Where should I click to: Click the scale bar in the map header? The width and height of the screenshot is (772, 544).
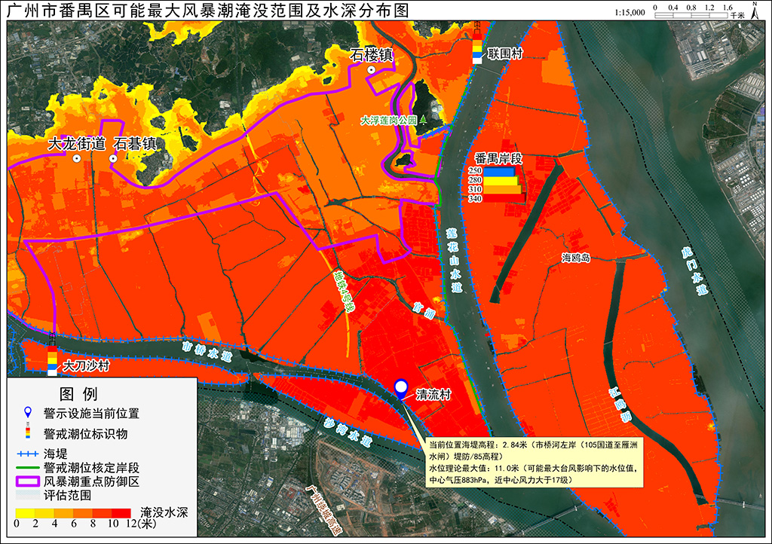691,15
